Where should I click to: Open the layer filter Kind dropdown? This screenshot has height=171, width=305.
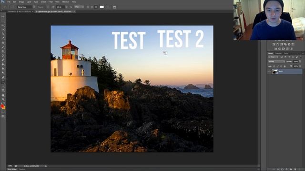(273, 57)
